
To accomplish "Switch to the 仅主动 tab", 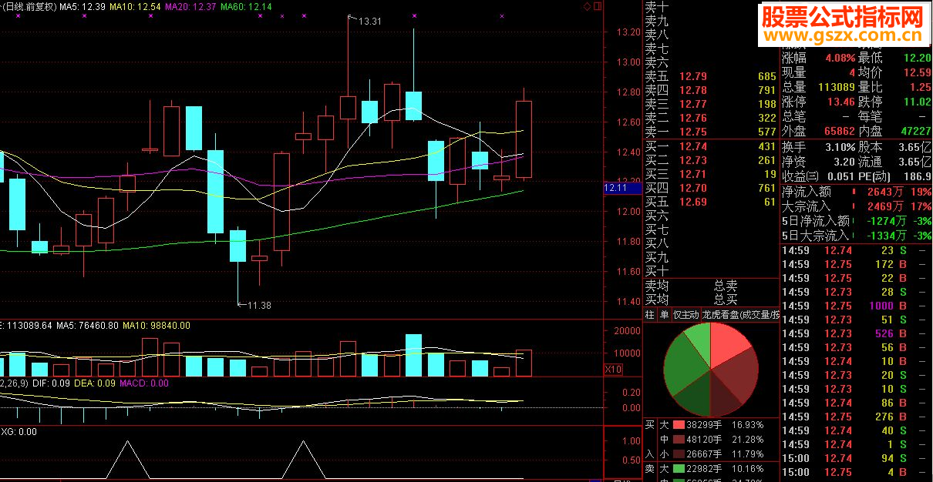I will click(x=685, y=314).
